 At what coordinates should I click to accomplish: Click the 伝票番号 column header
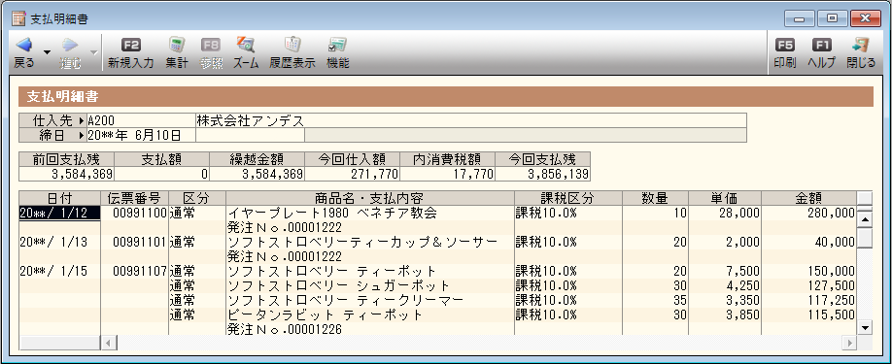point(135,198)
